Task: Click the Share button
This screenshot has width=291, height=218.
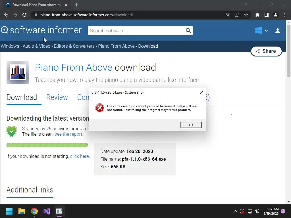Action: click(266, 51)
